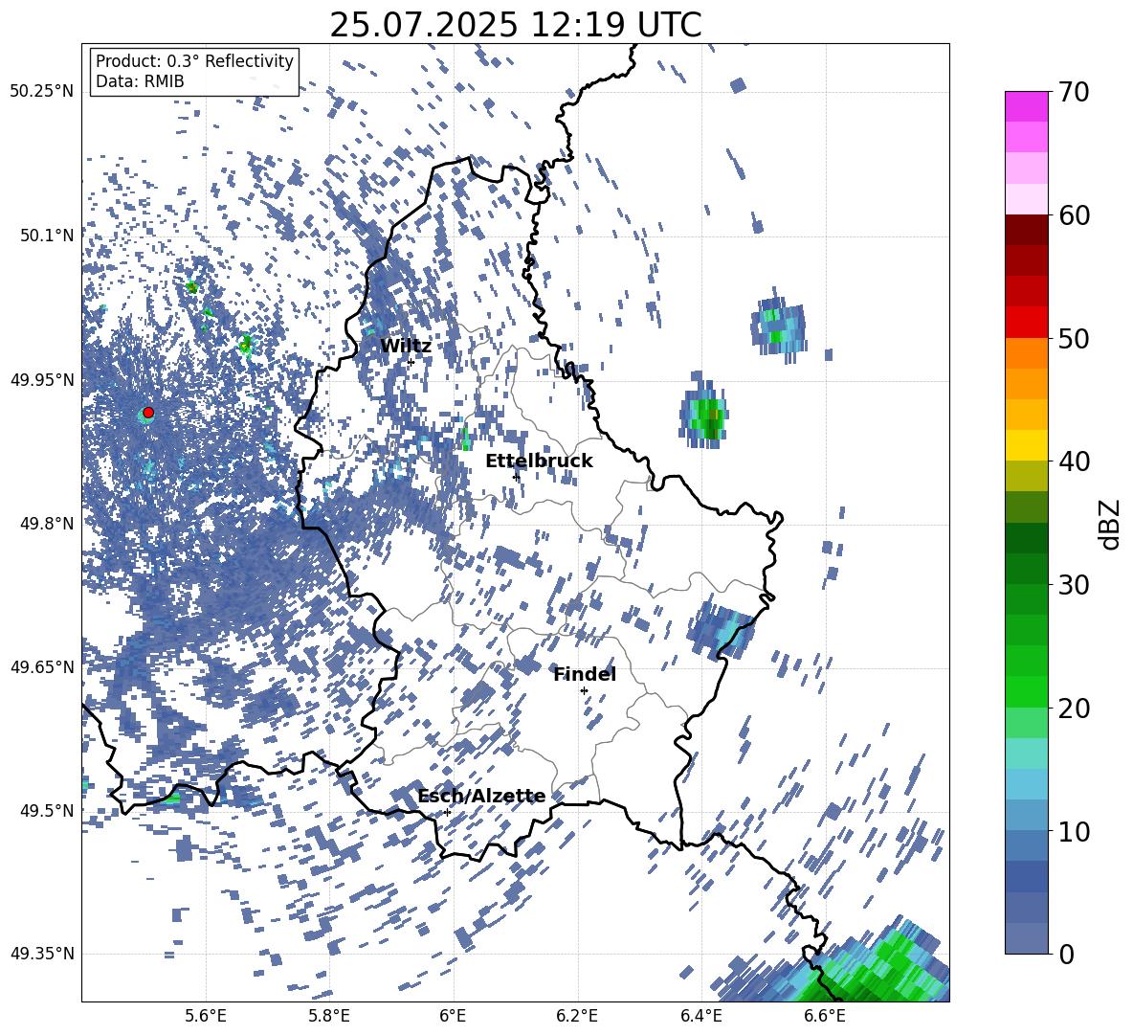
Task: Click the 5.8°E longitude label
Action: pos(329,1016)
